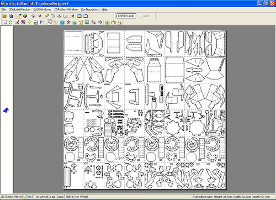Select the top-left rectangular pattern piece
The width and height of the screenshot is (276, 200).
(73, 43)
